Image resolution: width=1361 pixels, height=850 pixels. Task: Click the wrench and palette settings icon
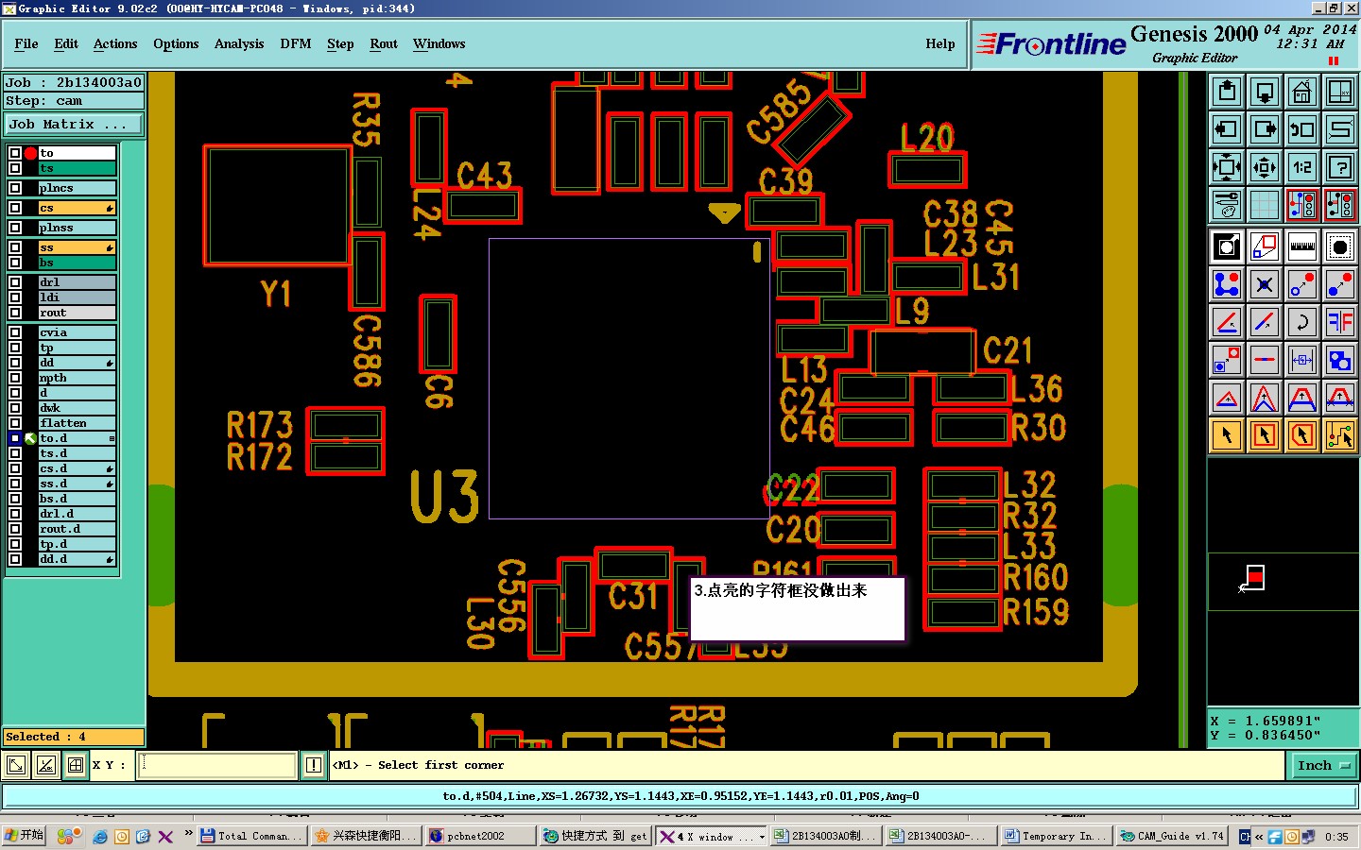(x=1227, y=205)
